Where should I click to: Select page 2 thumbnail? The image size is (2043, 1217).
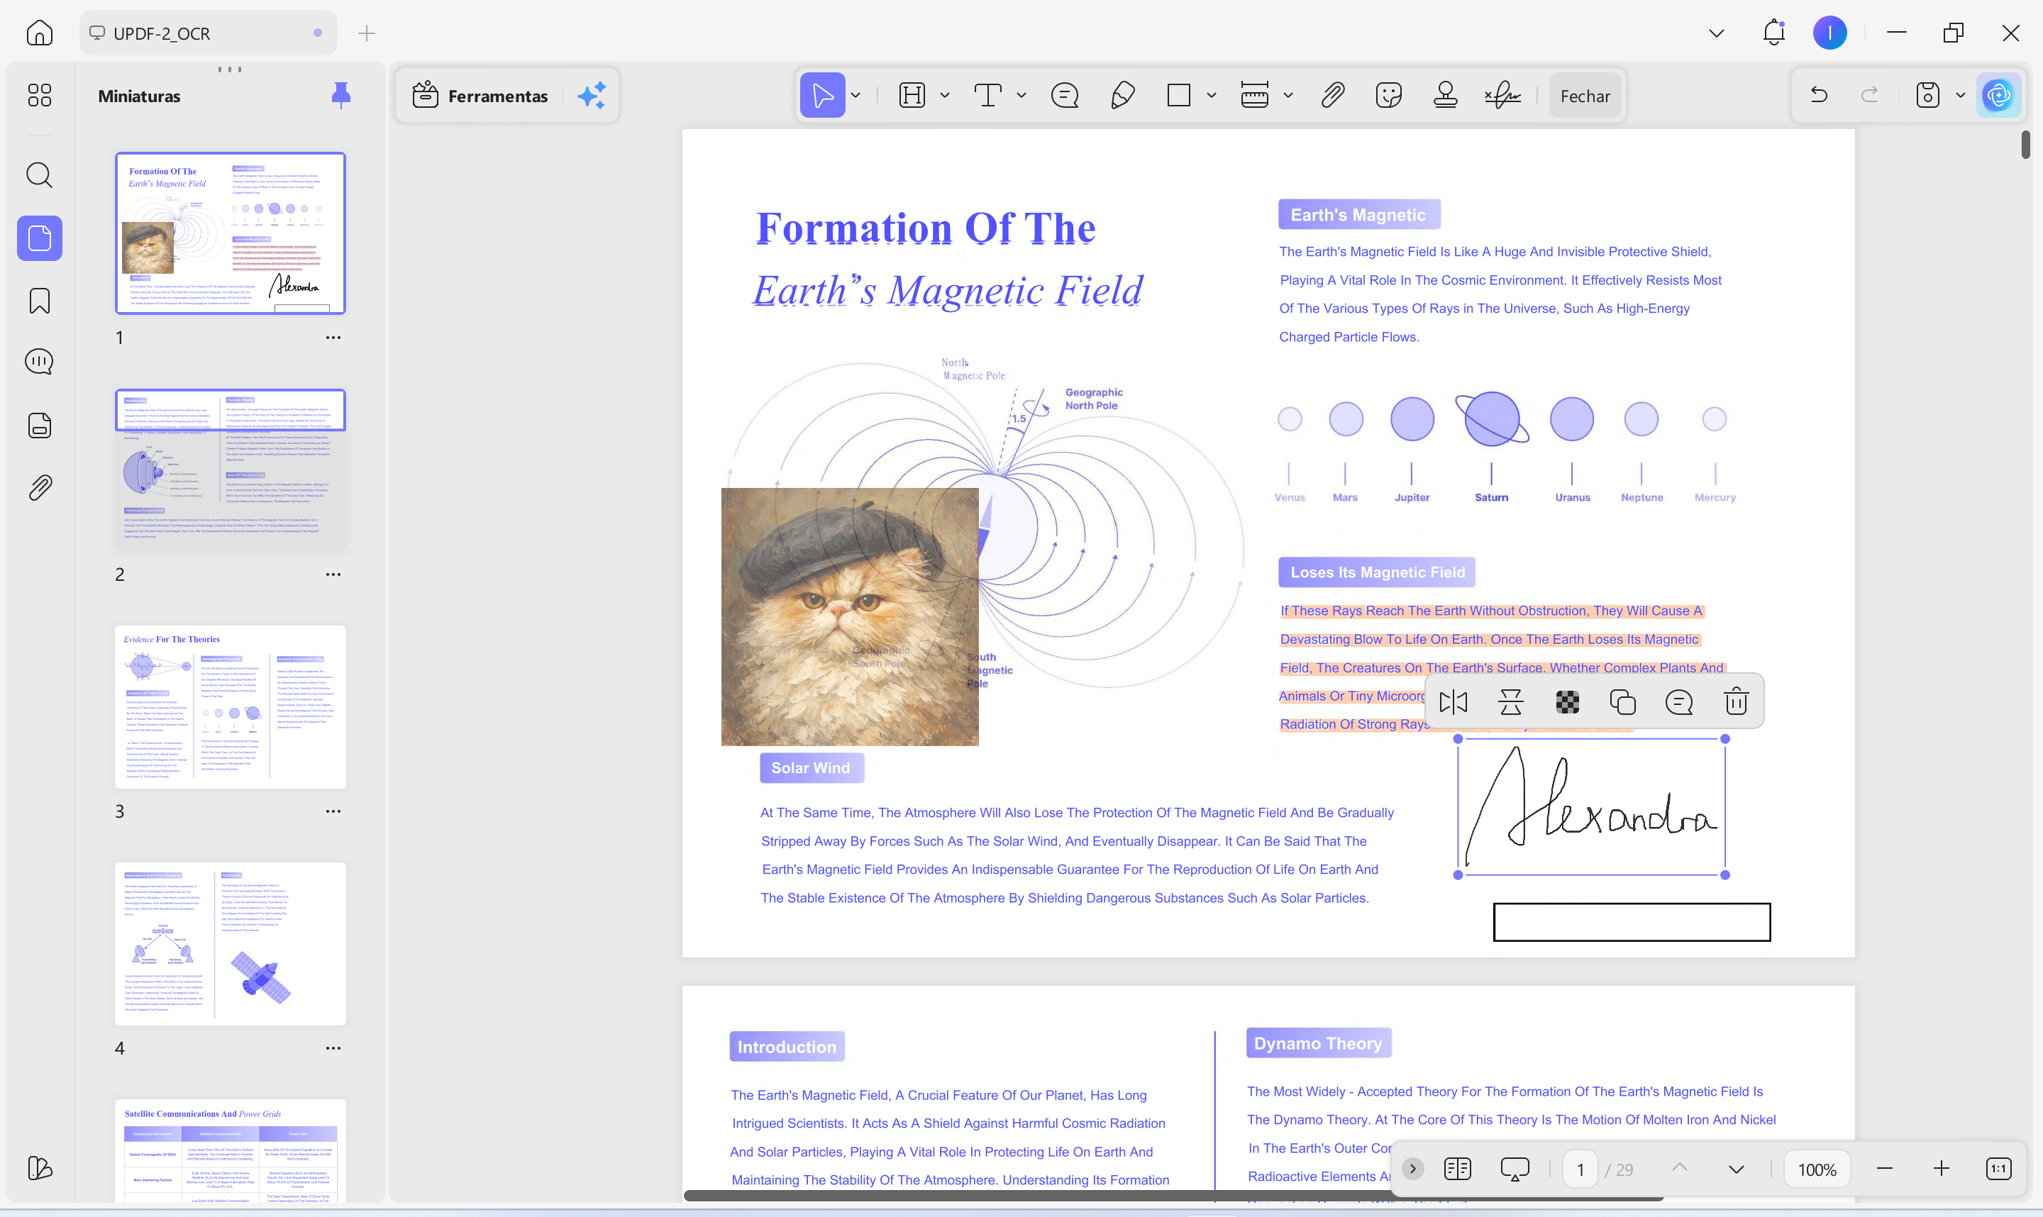(x=231, y=470)
